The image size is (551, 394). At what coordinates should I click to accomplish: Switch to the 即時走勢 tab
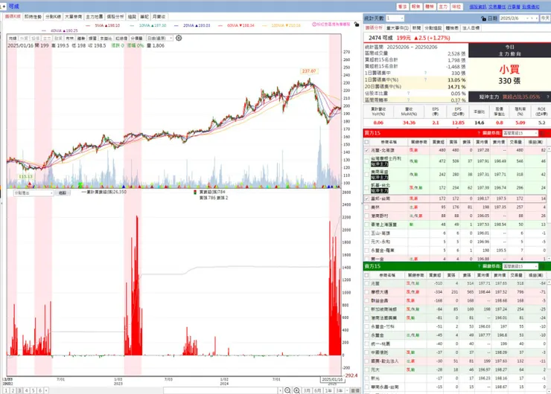[33, 16]
